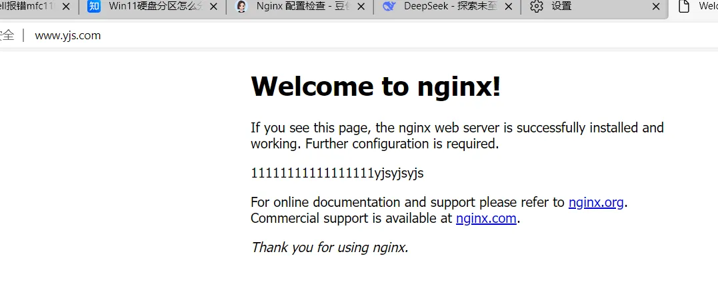The image size is (718, 292).
Task: Click the settings gear tab icon
Action: [536, 7]
